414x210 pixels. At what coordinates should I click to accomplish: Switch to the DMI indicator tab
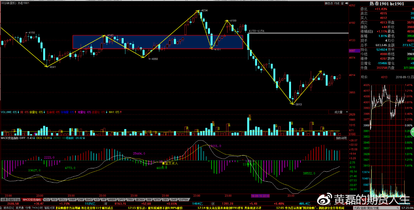pyautogui.click(x=81, y=200)
